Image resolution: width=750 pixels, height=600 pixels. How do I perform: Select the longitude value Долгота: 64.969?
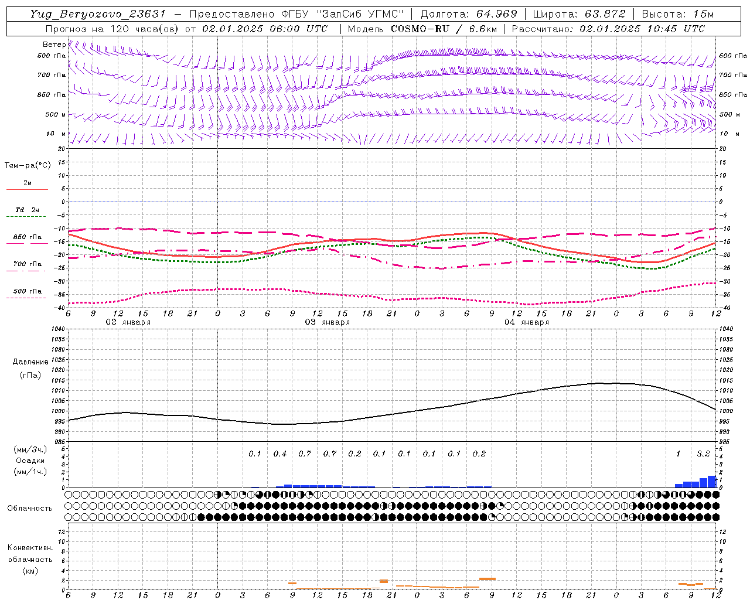point(469,14)
